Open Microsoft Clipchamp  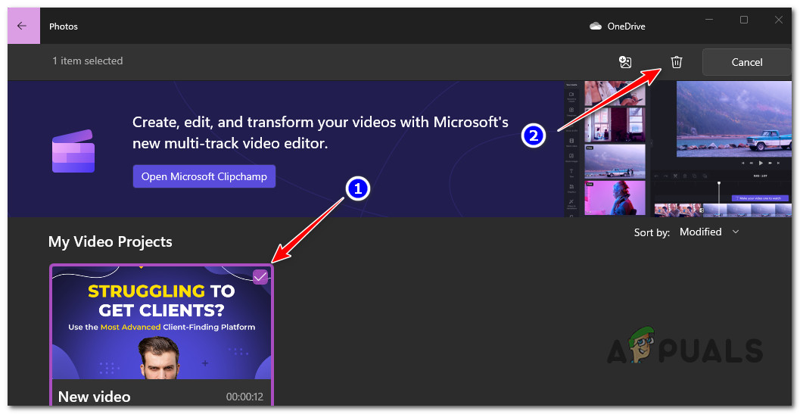[x=204, y=176]
